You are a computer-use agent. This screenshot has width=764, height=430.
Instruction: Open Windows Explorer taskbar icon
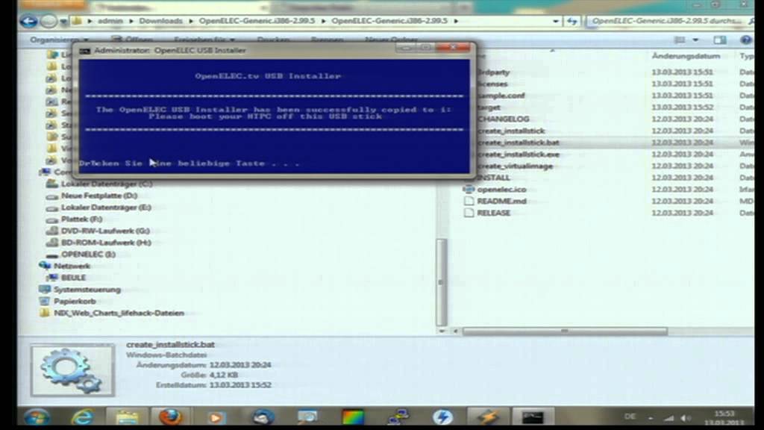click(x=127, y=417)
